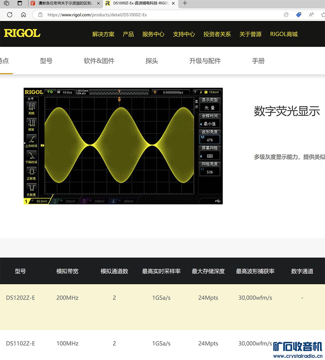Open the 关于普源 menu

tap(250, 34)
